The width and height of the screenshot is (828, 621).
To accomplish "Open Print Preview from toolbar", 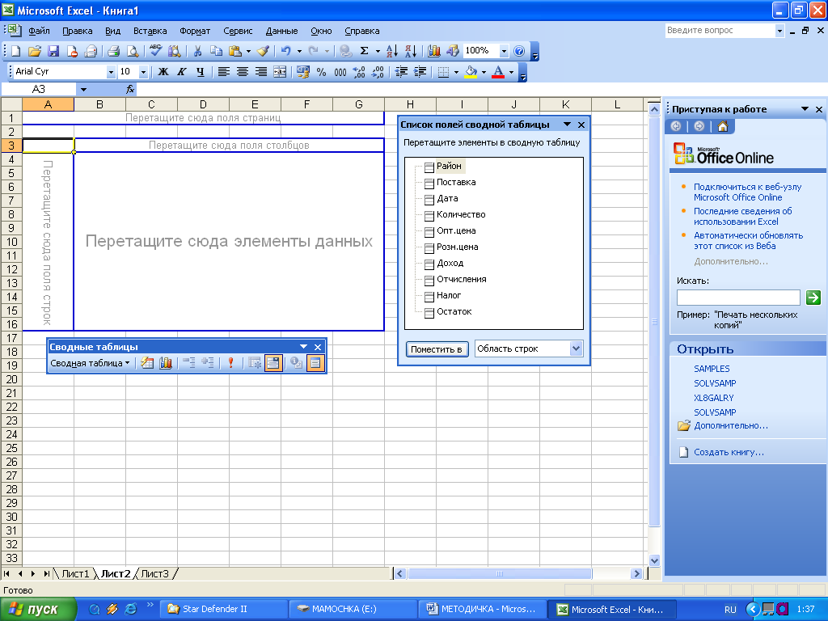I will pos(133,51).
